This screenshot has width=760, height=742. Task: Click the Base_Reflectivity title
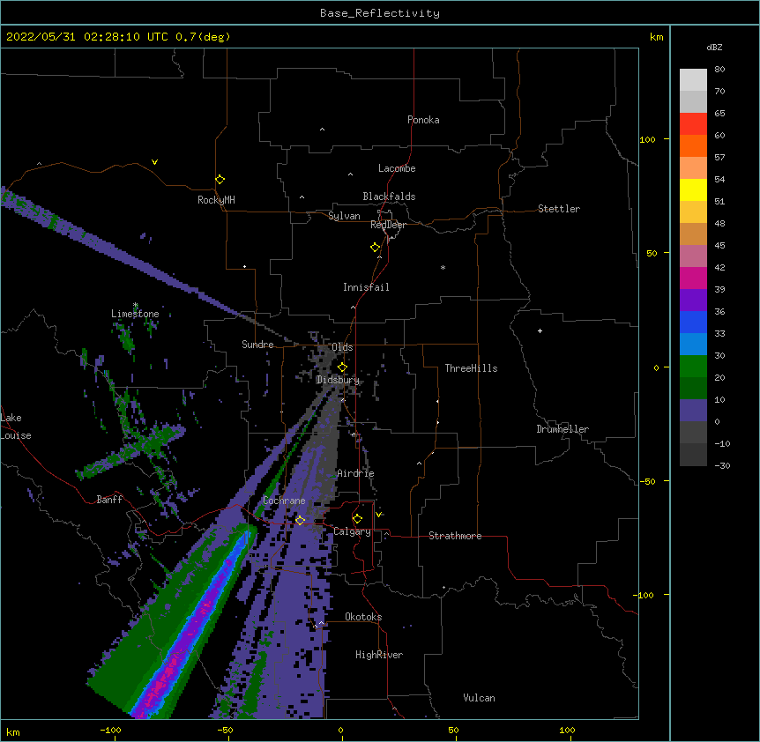[x=380, y=13]
